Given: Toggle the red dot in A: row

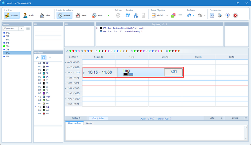Looking at the screenshot, I should [74, 51].
